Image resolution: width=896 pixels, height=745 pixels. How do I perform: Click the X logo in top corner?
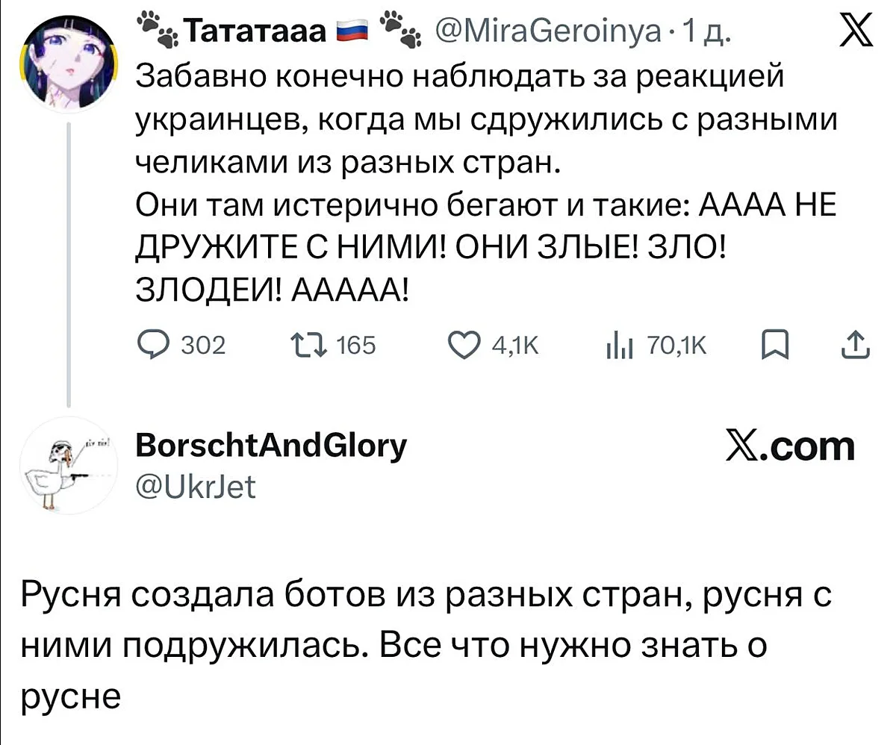(856, 34)
